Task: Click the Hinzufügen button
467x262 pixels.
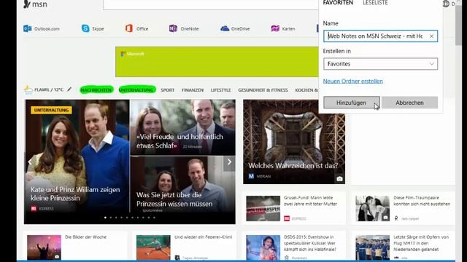Action: (352, 103)
